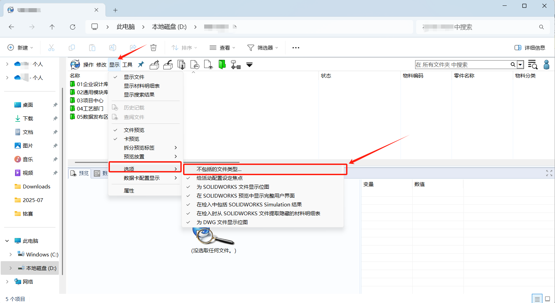The image size is (555, 303).
Task: Click the blue pin icon in PDM toolbar
Action: click(141, 64)
